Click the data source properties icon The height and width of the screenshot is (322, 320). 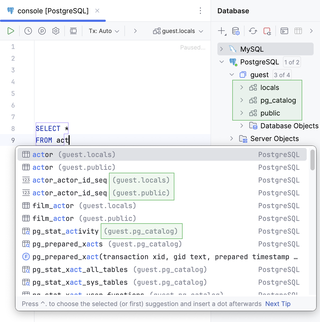coord(236,31)
